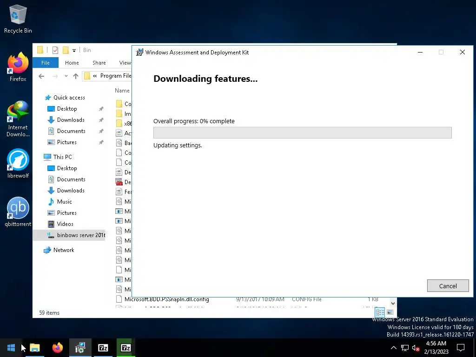Select Videos under This PC
The image size is (476, 357).
click(65, 224)
